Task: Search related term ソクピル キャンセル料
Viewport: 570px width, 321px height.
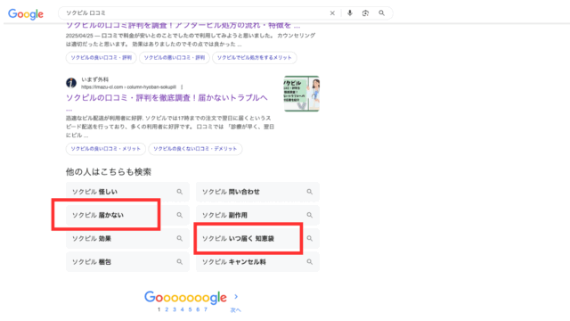Action: tap(257, 261)
